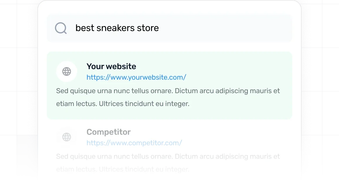This screenshot has height=181, width=339.
Task: Click the faded globe icon beside Competitor
Action: [67, 137]
